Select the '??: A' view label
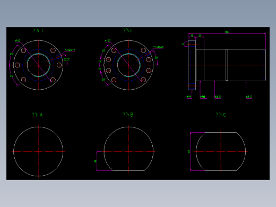The width and height of the screenshot is (276, 207). click(37, 115)
